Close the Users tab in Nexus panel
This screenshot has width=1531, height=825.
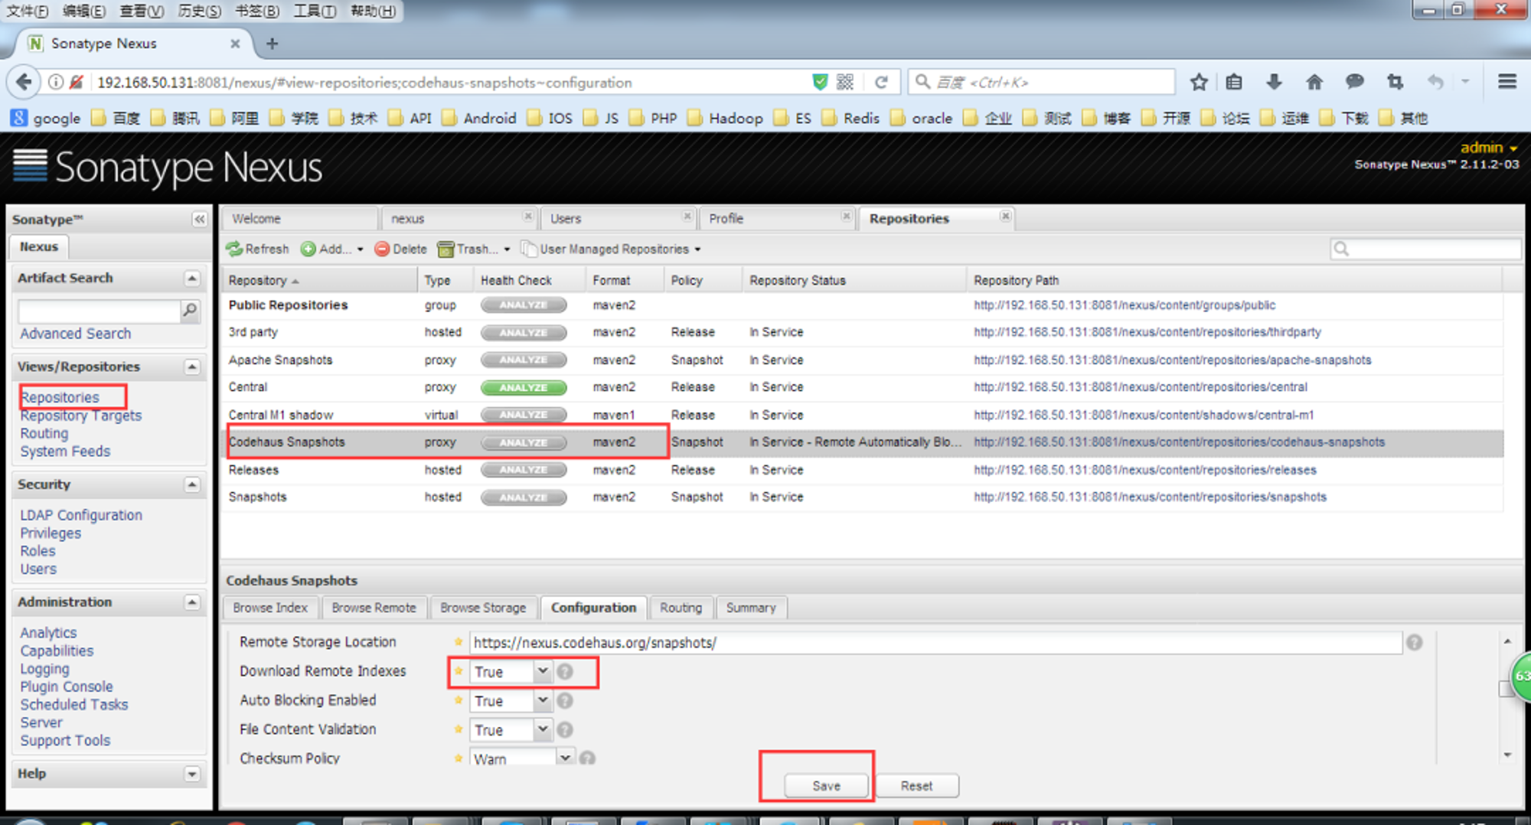coord(687,217)
